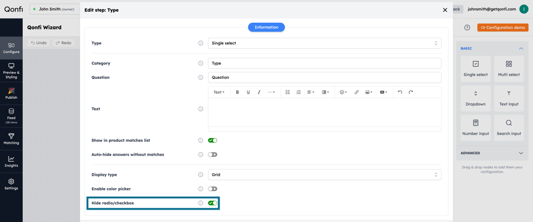Close the Edit step dialog

[445, 10]
